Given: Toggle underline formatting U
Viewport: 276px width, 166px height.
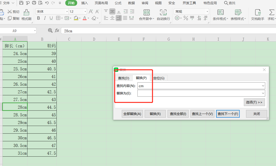Looking at the screenshot, I should [51, 18].
